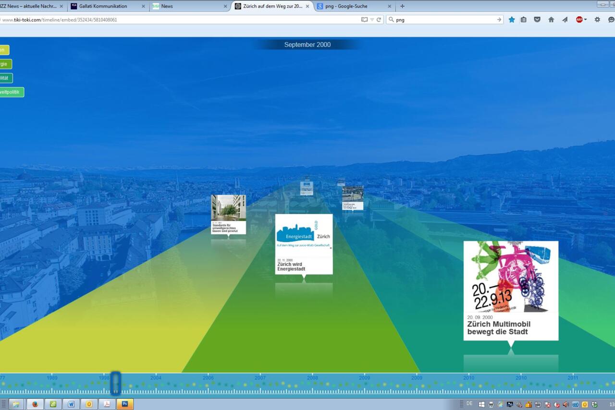Go to browser home page icon

pyautogui.click(x=551, y=20)
